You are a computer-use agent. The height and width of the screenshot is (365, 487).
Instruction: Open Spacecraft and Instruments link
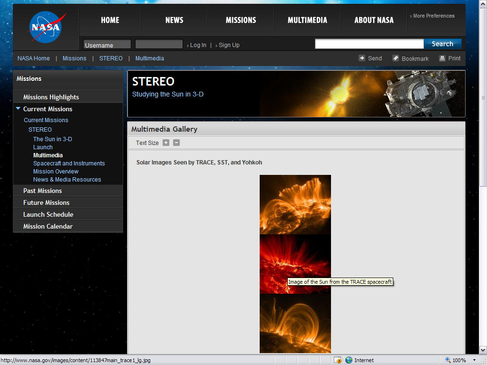point(69,163)
